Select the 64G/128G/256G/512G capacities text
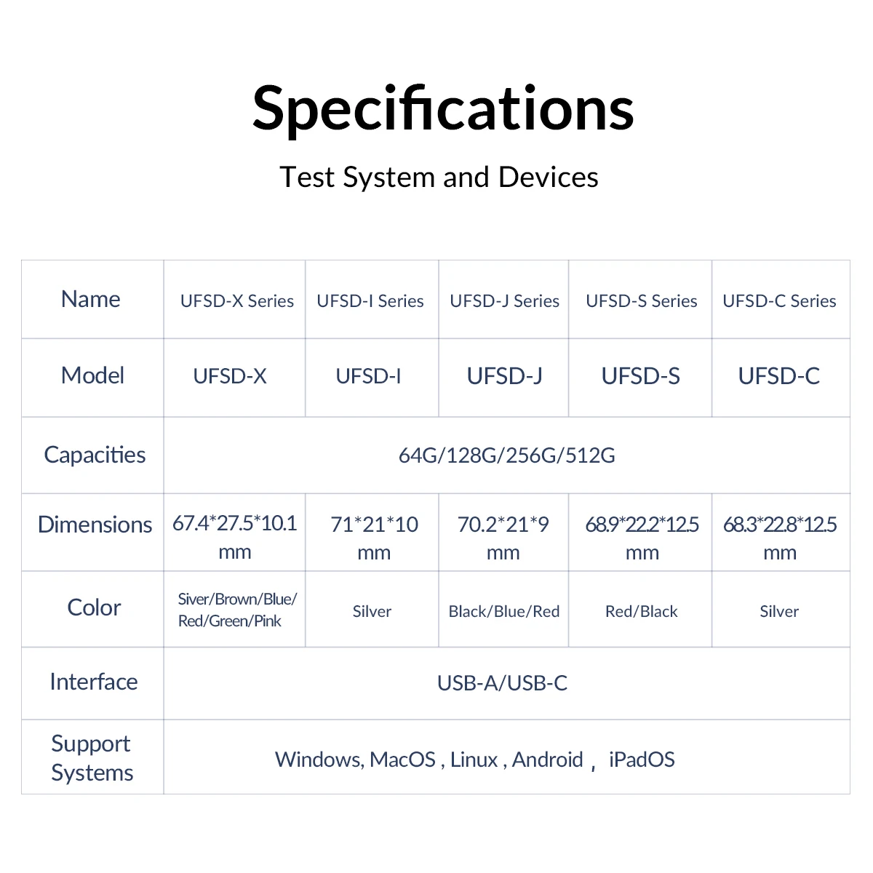The height and width of the screenshot is (873, 873). tap(506, 455)
